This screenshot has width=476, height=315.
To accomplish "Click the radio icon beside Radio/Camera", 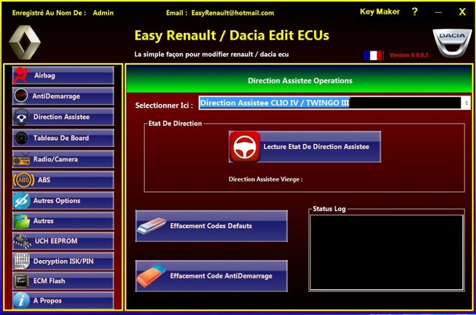I will click(21, 160).
